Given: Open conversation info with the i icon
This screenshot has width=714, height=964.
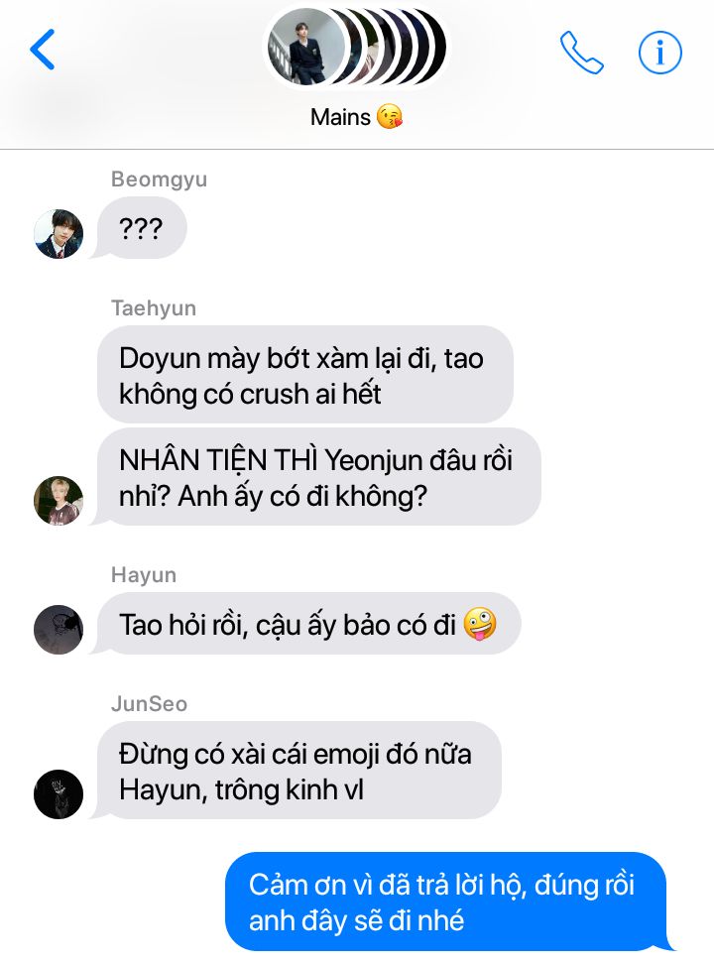Looking at the screenshot, I should (x=659, y=53).
